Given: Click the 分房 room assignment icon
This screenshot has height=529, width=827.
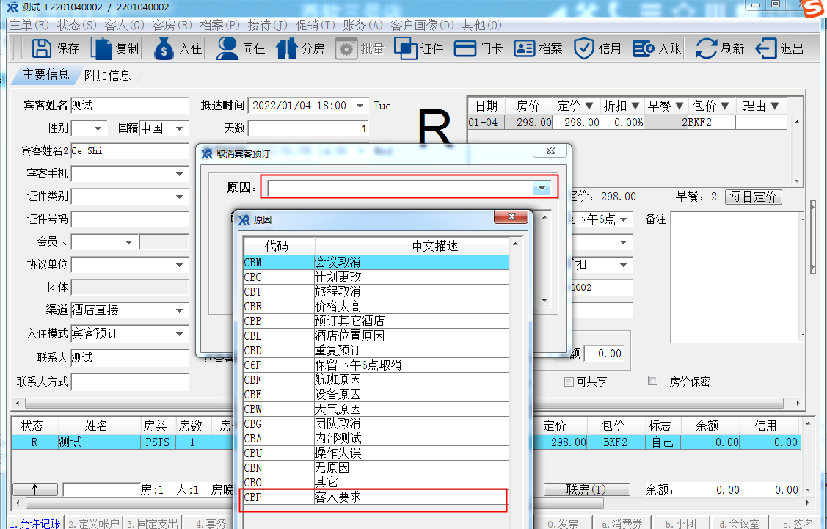Looking at the screenshot, I should [x=286, y=48].
